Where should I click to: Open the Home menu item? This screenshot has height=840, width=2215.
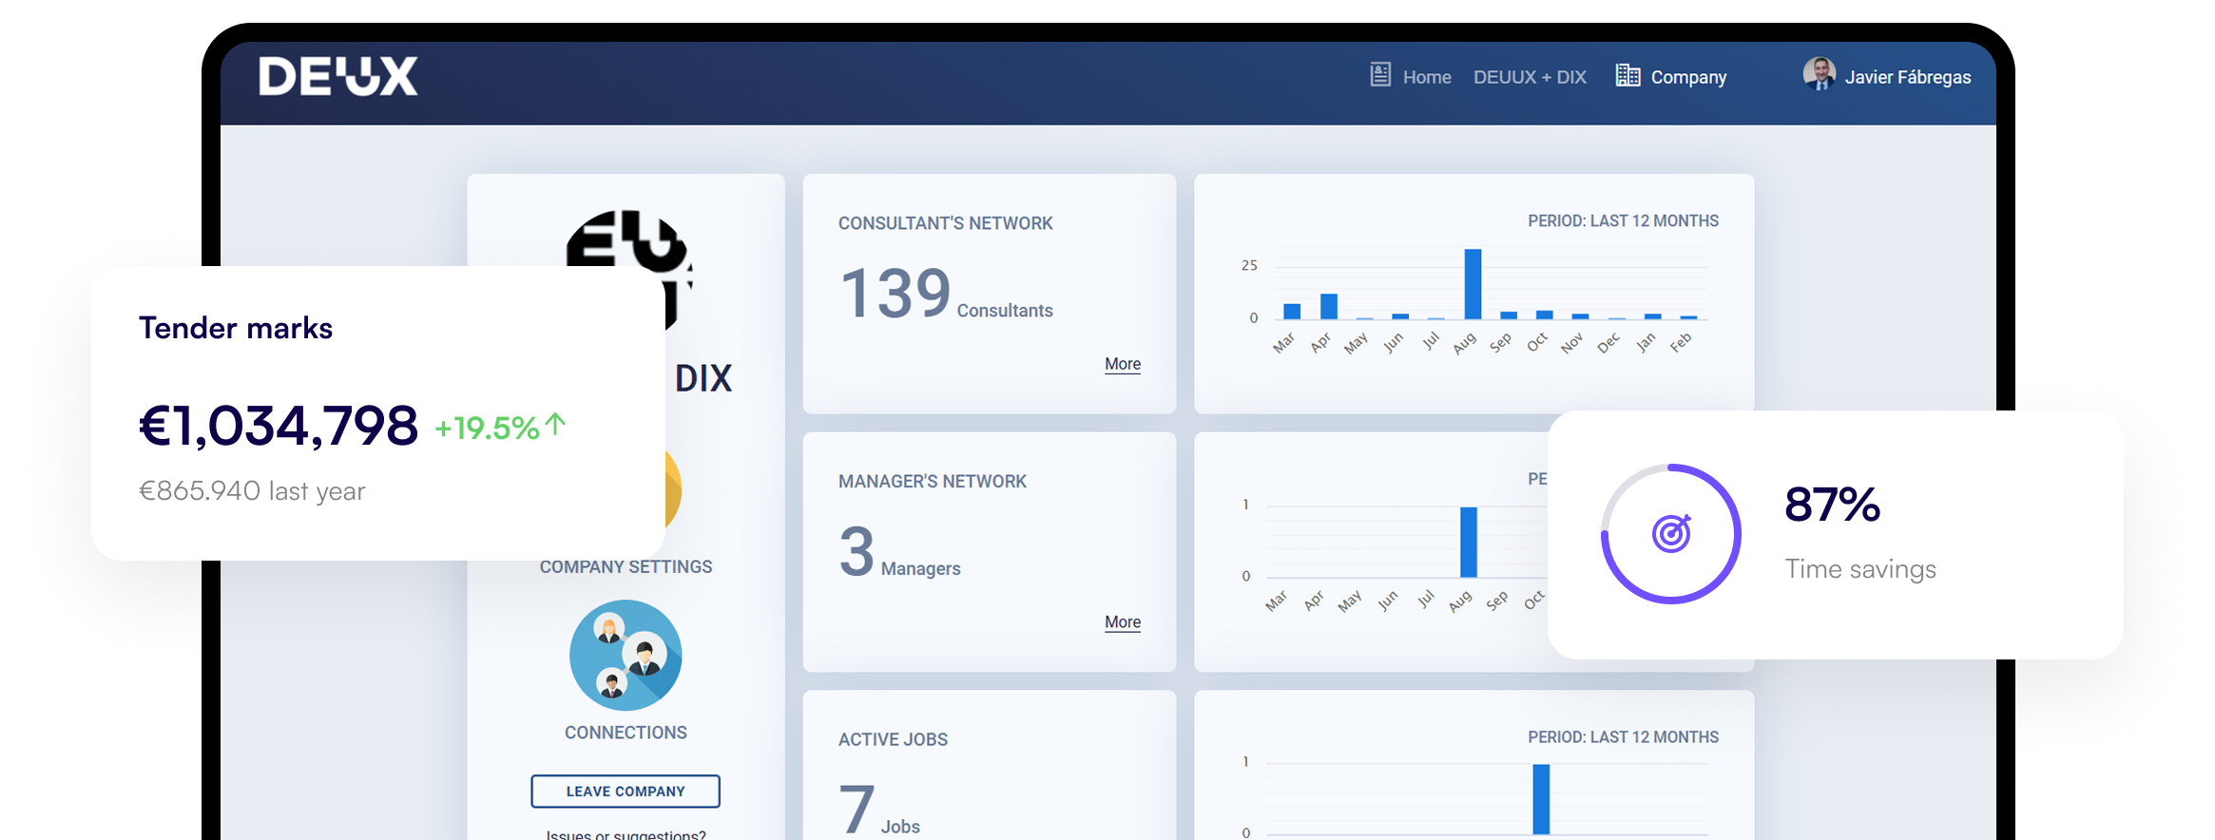(1427, 77)
